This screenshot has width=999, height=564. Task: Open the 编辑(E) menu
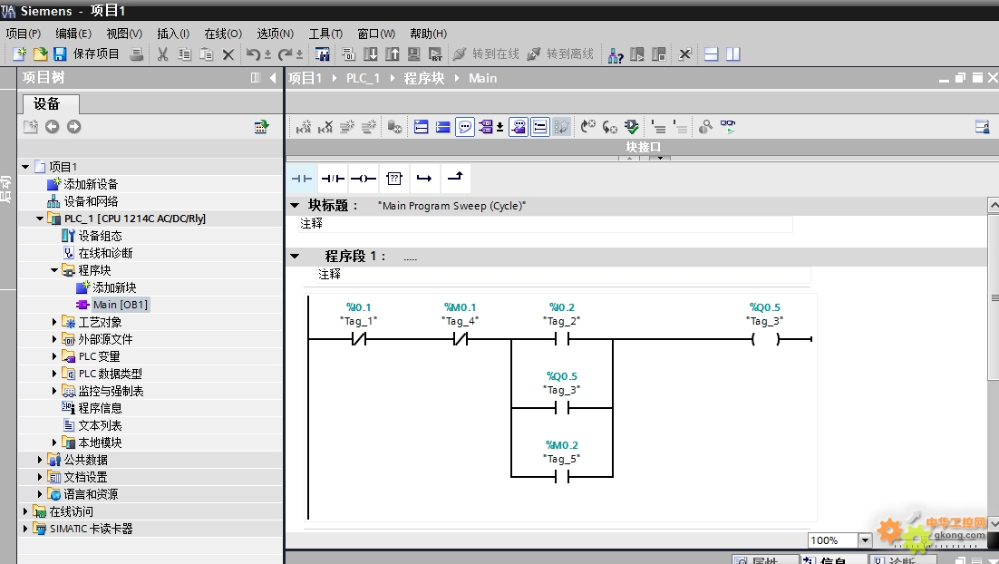point(73,34)
